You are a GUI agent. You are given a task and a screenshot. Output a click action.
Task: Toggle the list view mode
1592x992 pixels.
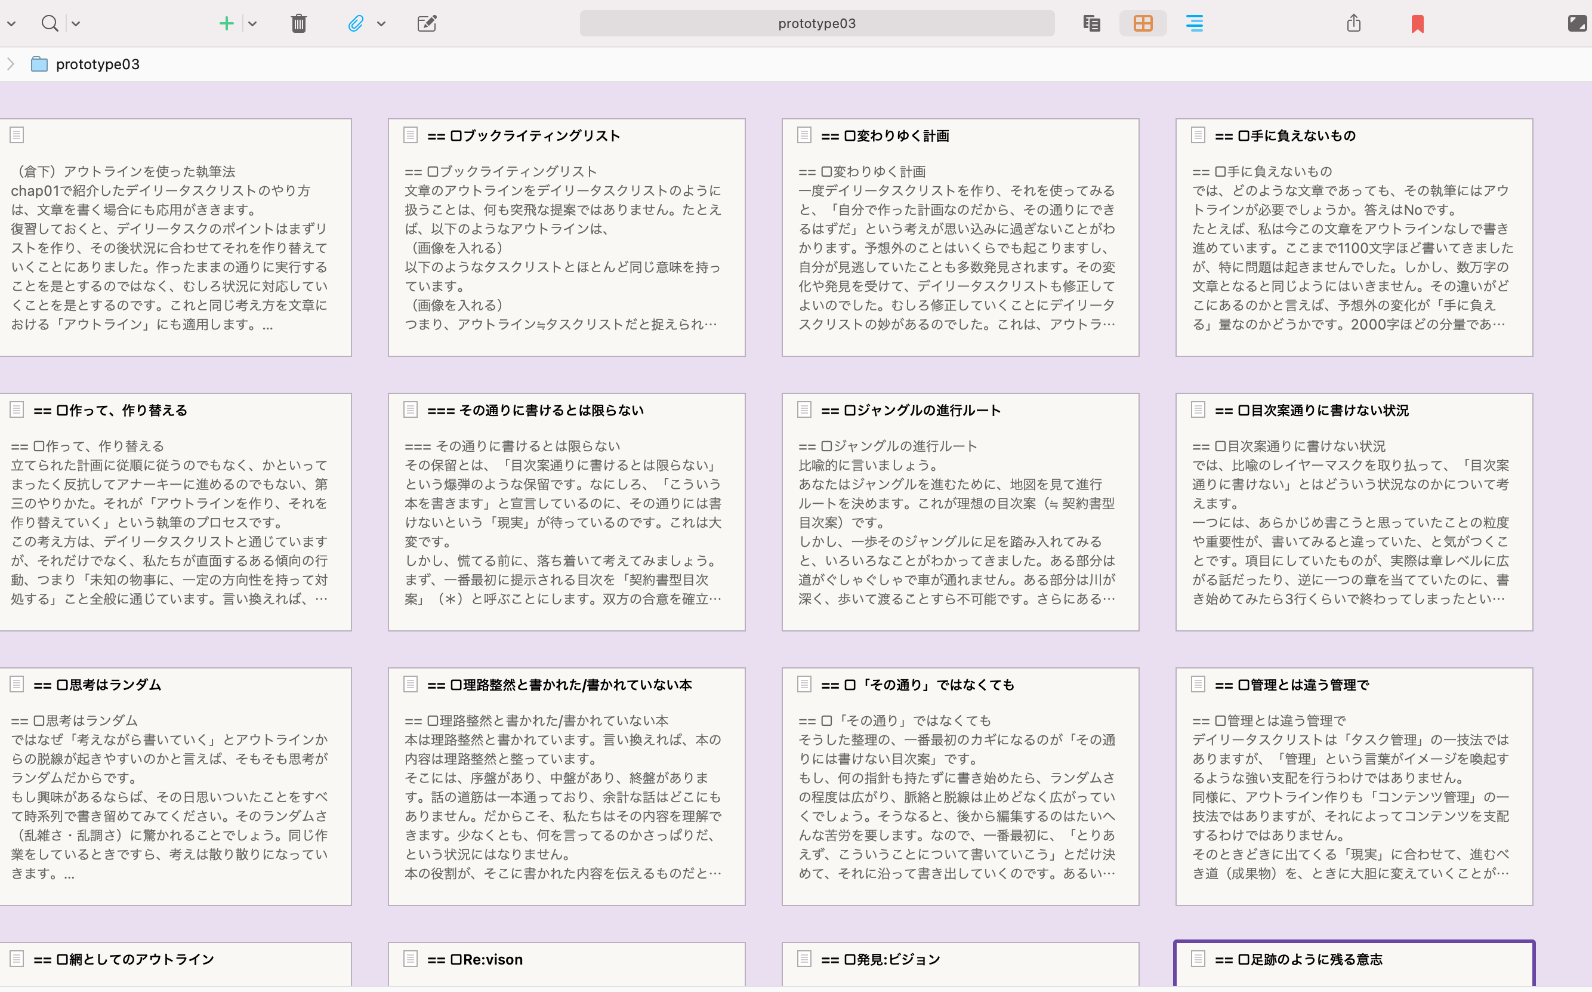coord(1195,23)
